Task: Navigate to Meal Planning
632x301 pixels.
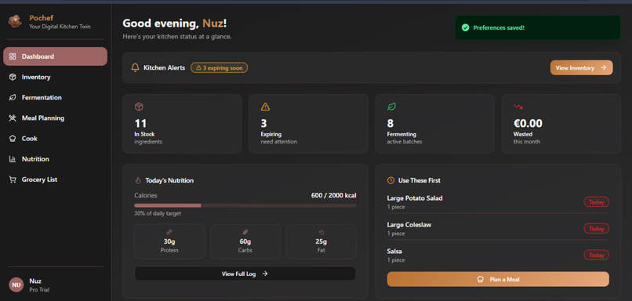Action: click(x=55, y=118)
